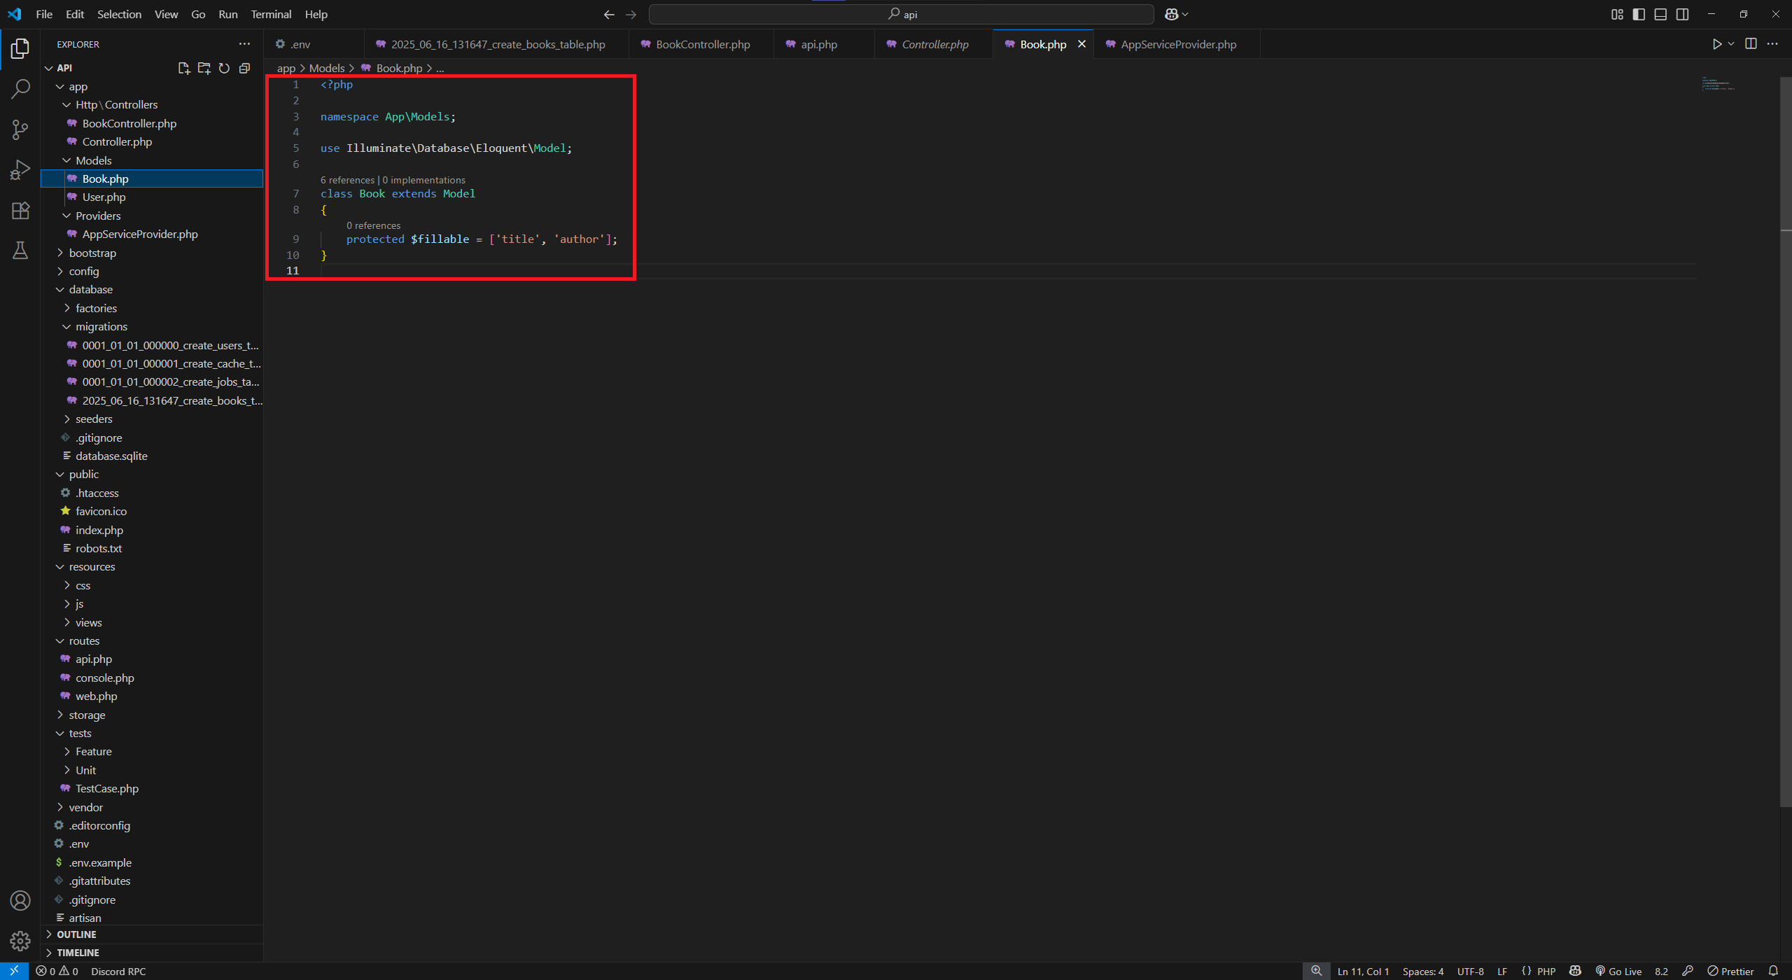Open the Terminal menu

(270, 14)
